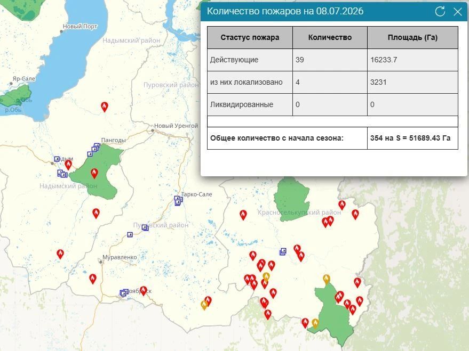
Task: Click red fire marker north of Пангоды
Action: [105, 107]
